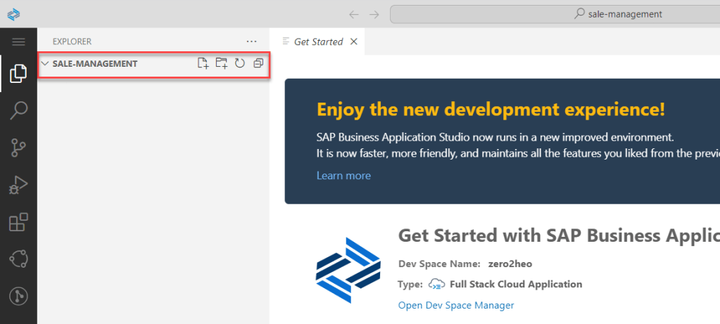Click the circular connected-nodes icon in activity bar
Image resolution: width=720 pixels, height=324 pixels.
coord(18,259)
